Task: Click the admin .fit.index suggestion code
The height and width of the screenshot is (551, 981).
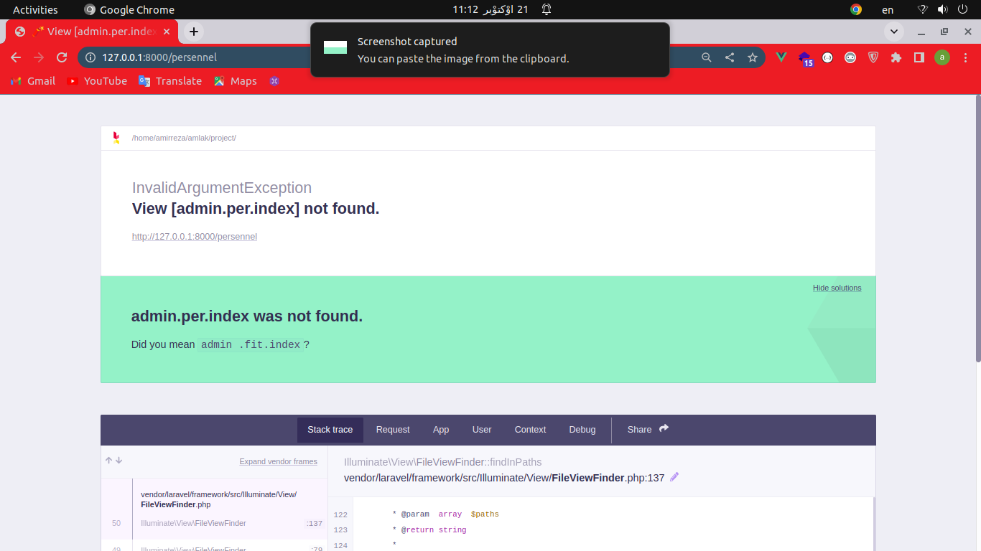Action: [251, 344]
